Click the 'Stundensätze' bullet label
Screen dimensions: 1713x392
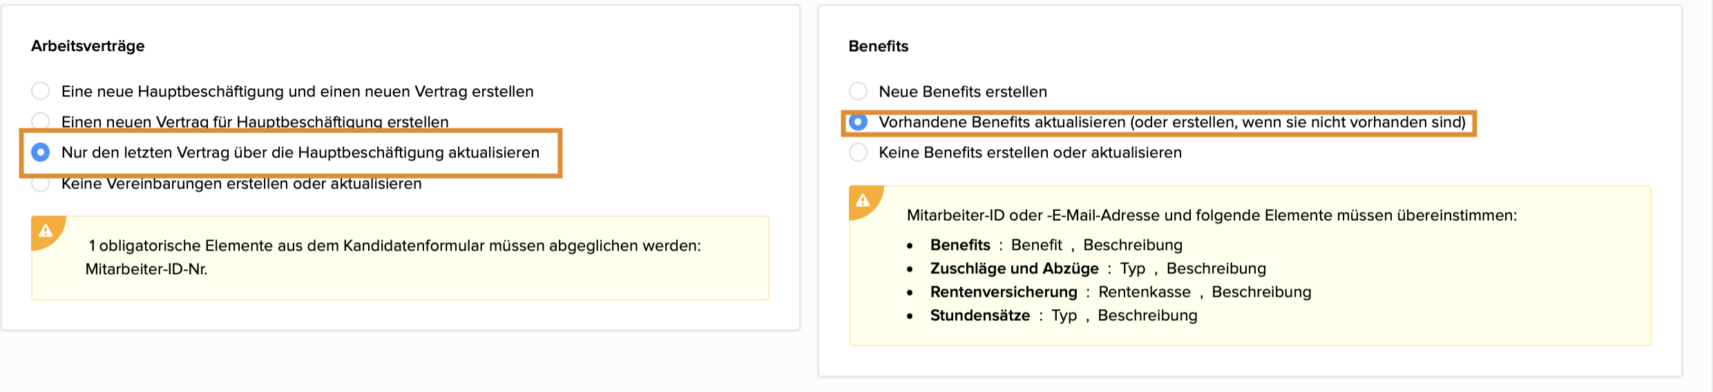(x=979, y=315)
